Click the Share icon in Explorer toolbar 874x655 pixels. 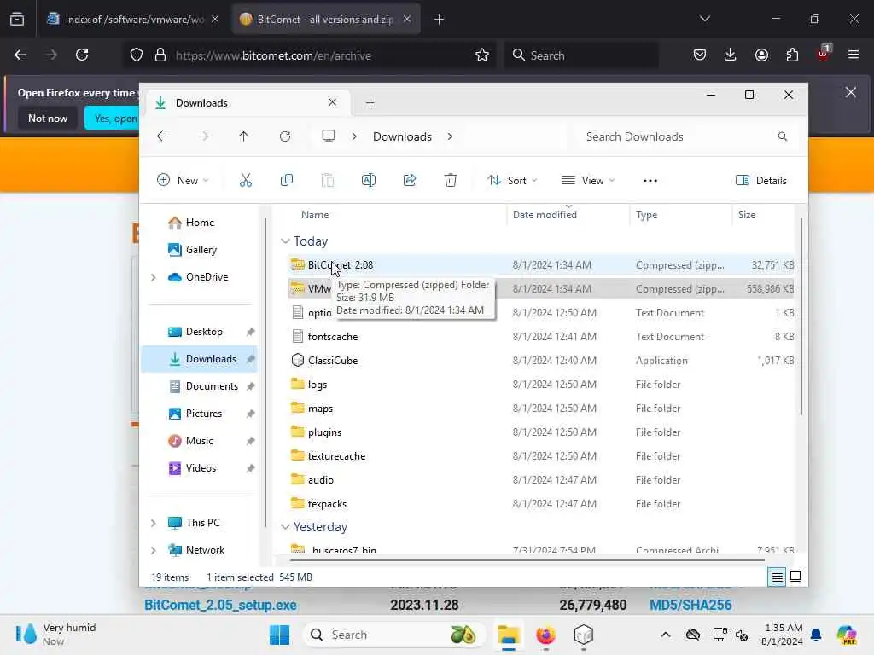[410, 180]
